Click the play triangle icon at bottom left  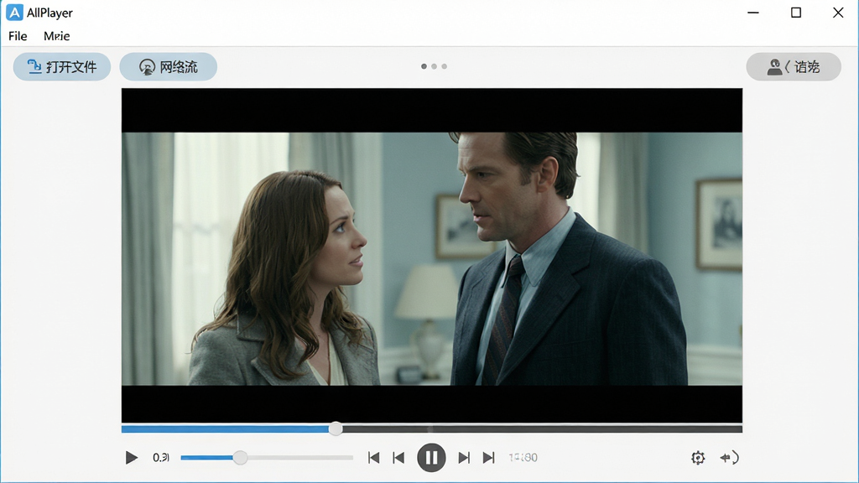pyautogui.click(x=131, y=457)
